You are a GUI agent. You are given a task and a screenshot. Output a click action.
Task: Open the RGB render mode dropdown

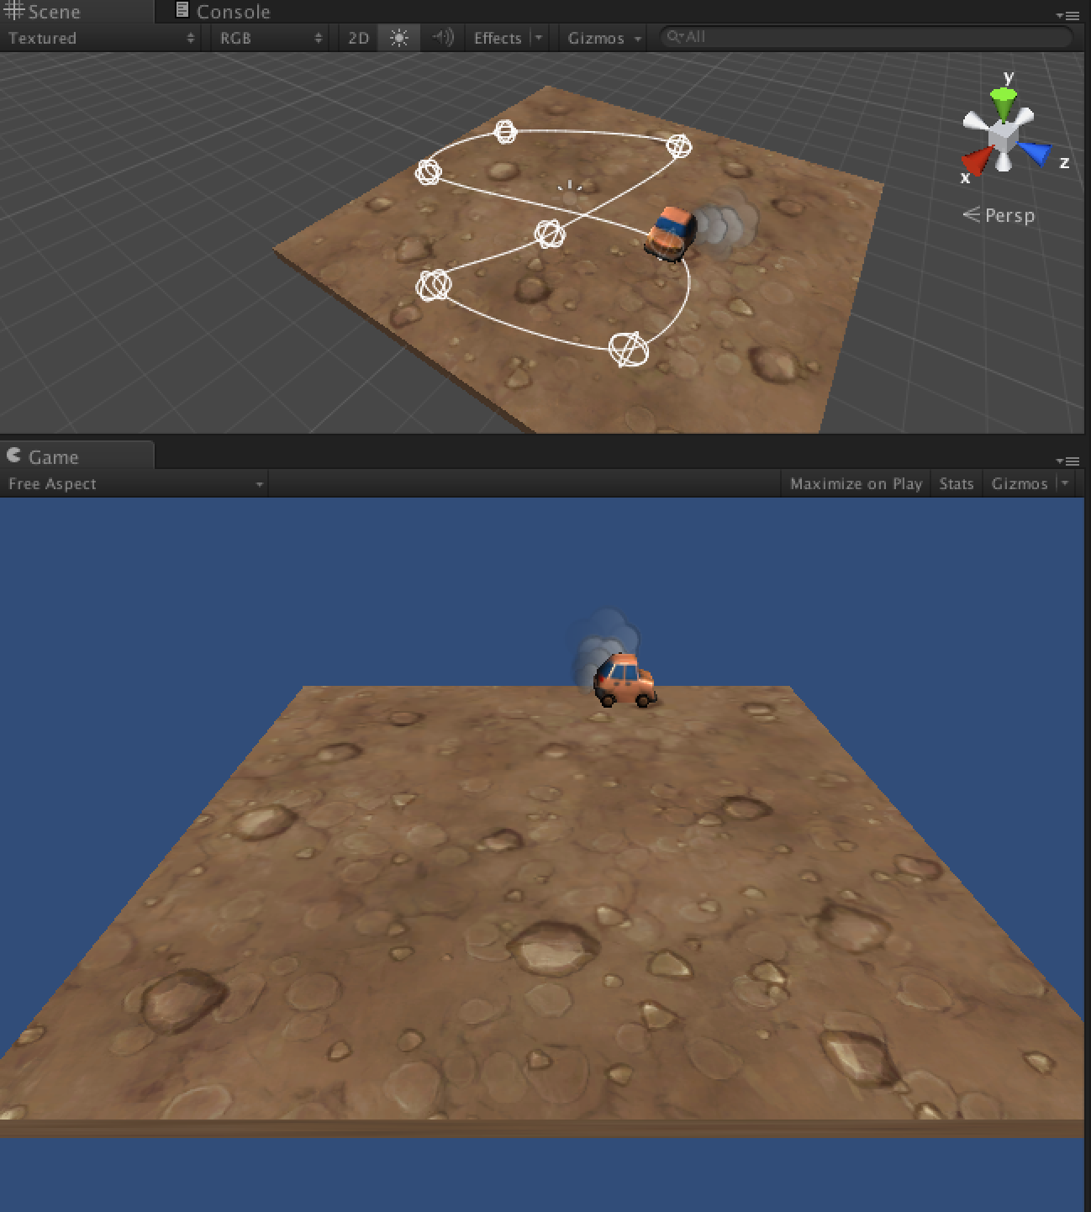(x=269, y=38)
